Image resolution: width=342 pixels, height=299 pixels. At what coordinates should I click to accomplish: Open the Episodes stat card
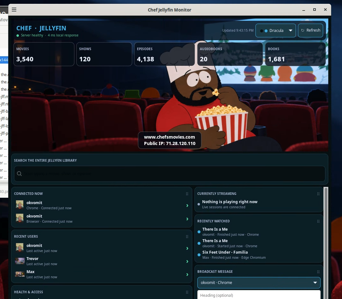[x=164, y=54]
